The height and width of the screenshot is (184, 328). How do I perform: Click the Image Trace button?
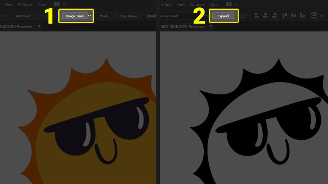[x=75, y=16]
